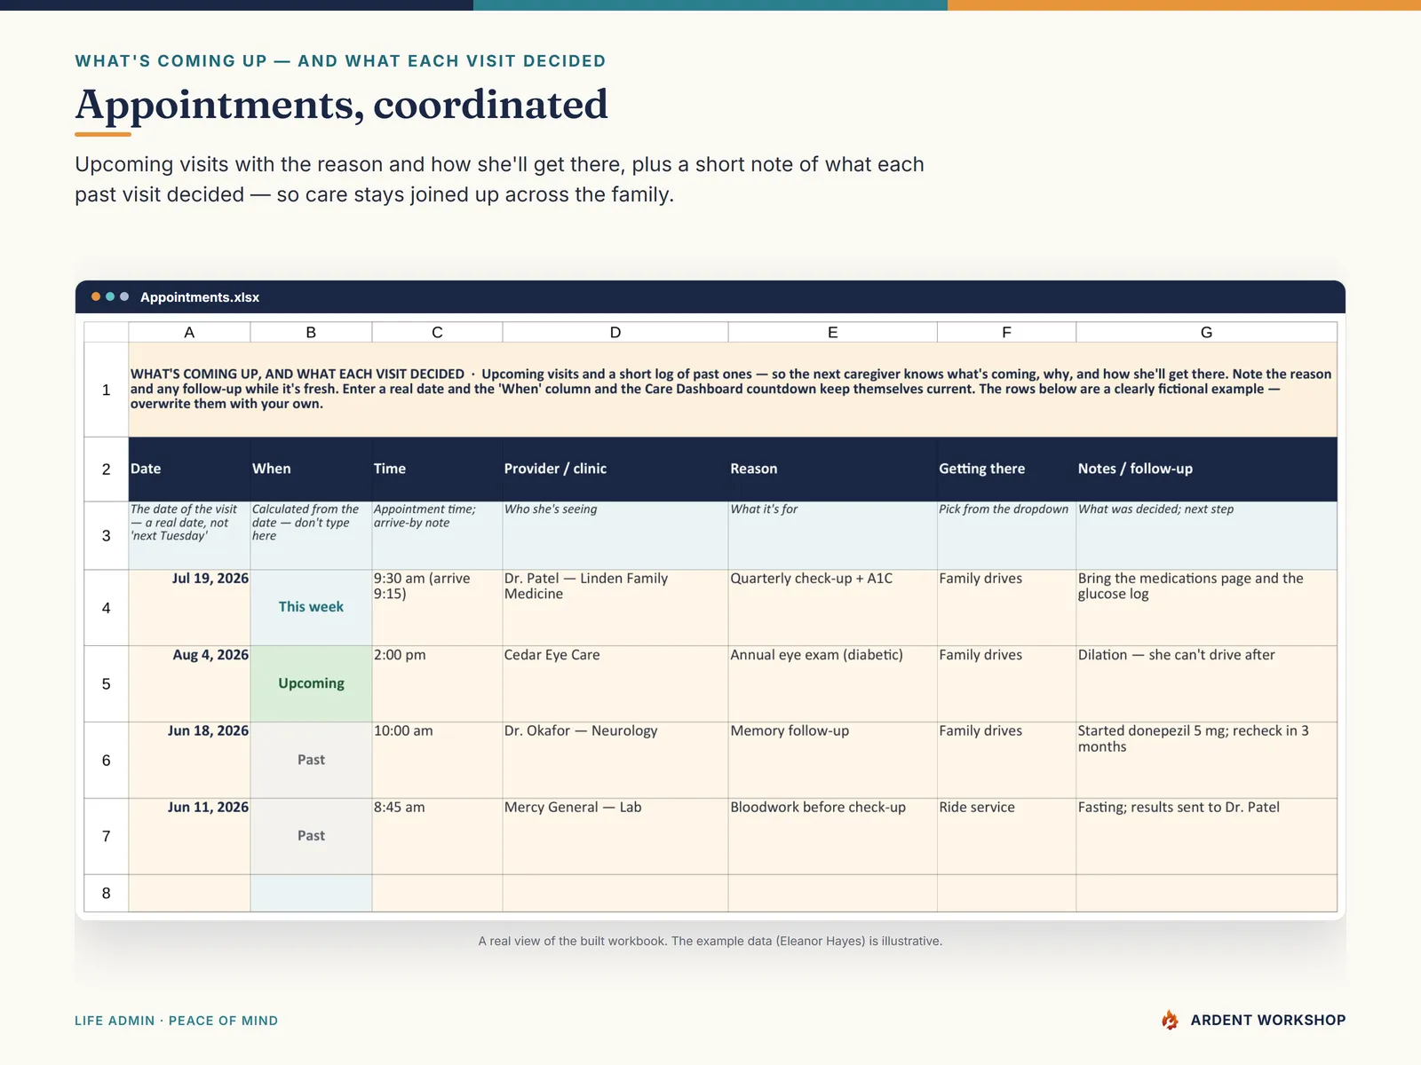
Task: Select column D header
Action: [615, 332]
